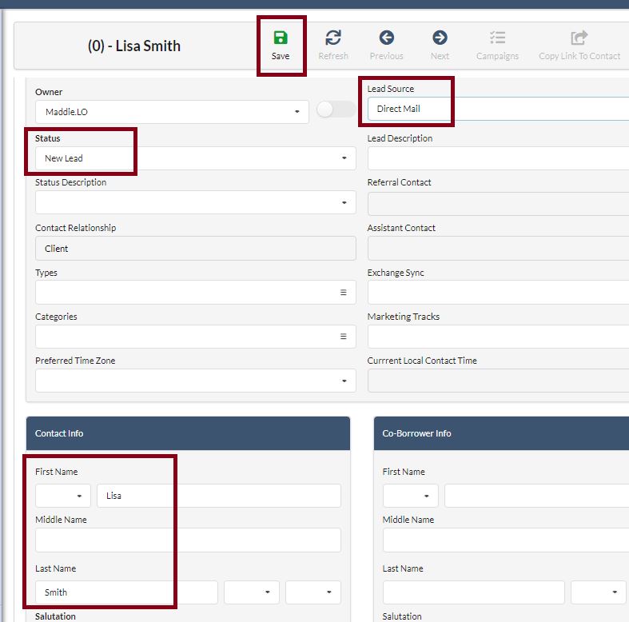Toggle the switch beside Owner field
The image size is (629, 622).
click(336, 110)
